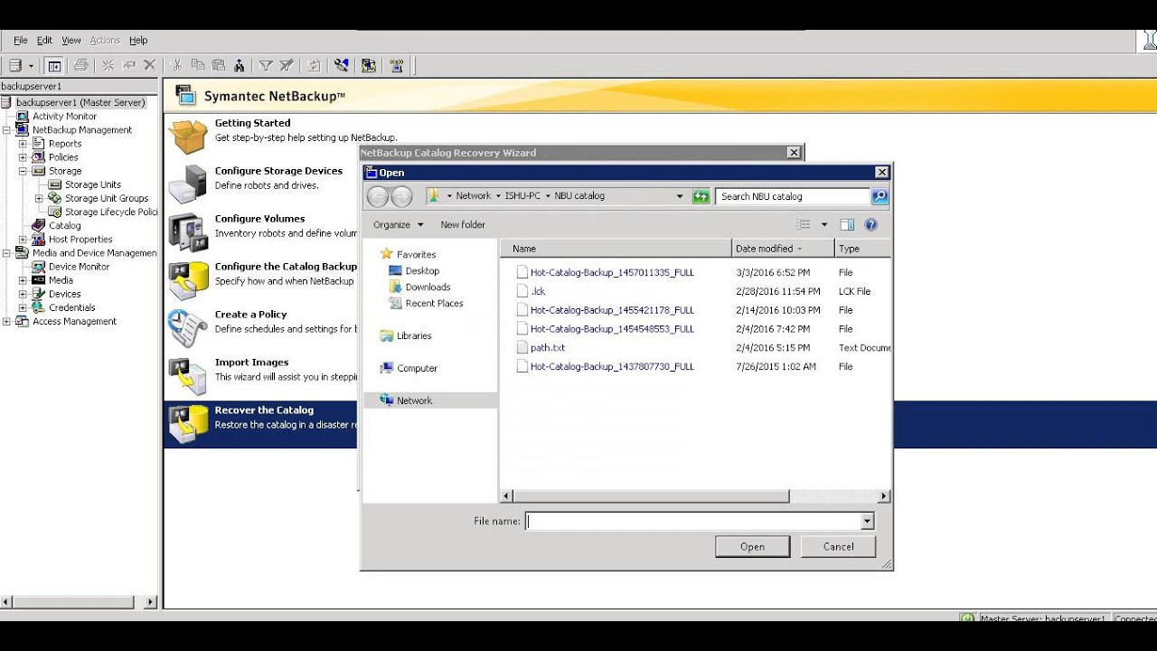Click the scissors Cut toolbar icon
The height and width of the screenshot is (651, 1157).
tap(177, 65)
